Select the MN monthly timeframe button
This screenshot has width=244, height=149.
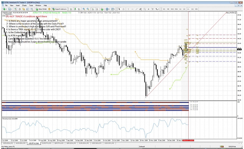pos(196,9)
